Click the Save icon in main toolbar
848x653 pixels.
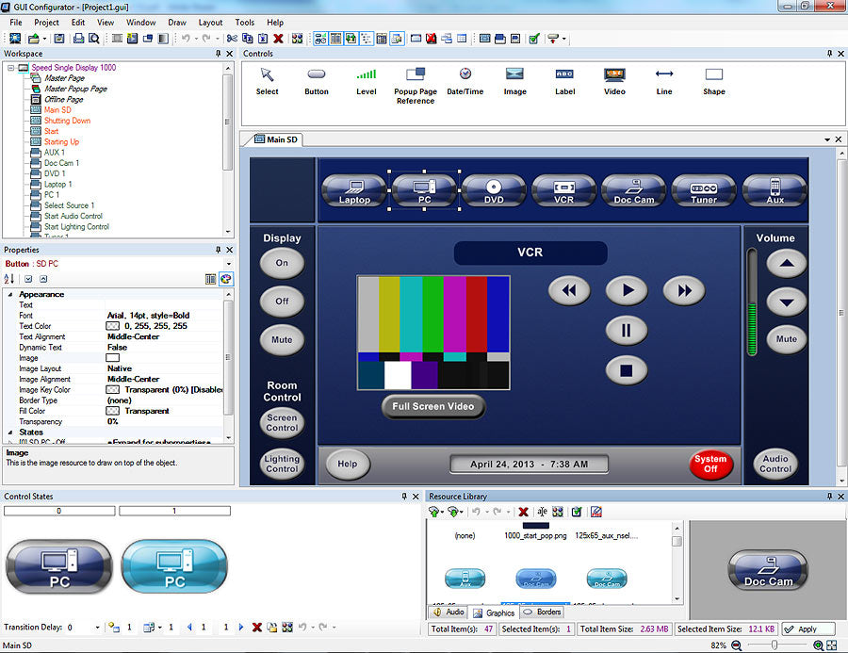[x=59, y=39]
